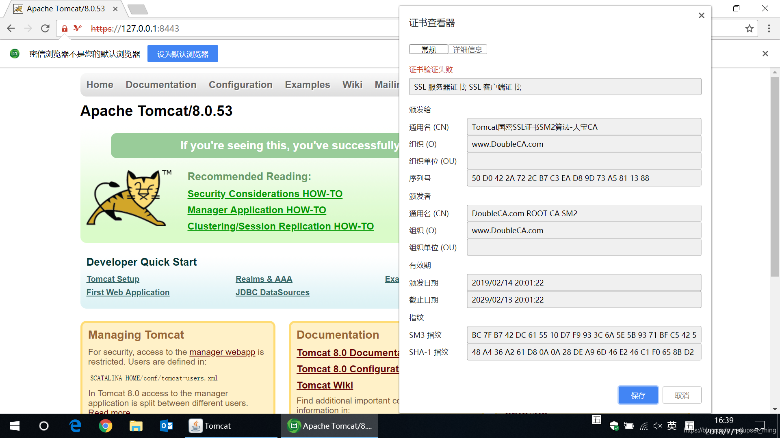This screenshot has width=780, height=438.
Task: Open the Windows Start menu
Action: tap(15, 426)
